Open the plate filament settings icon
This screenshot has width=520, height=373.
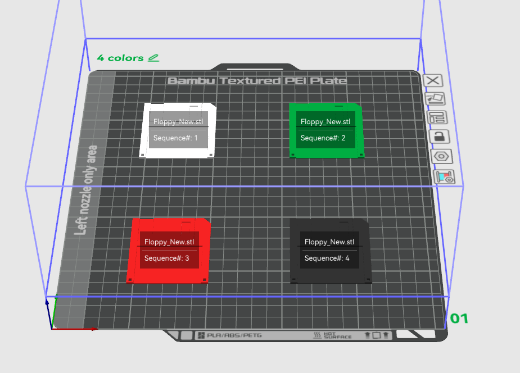444,177
